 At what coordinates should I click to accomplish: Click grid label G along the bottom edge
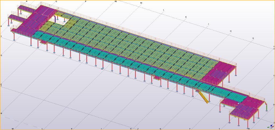pyautogui.click(x=160, y=129)
